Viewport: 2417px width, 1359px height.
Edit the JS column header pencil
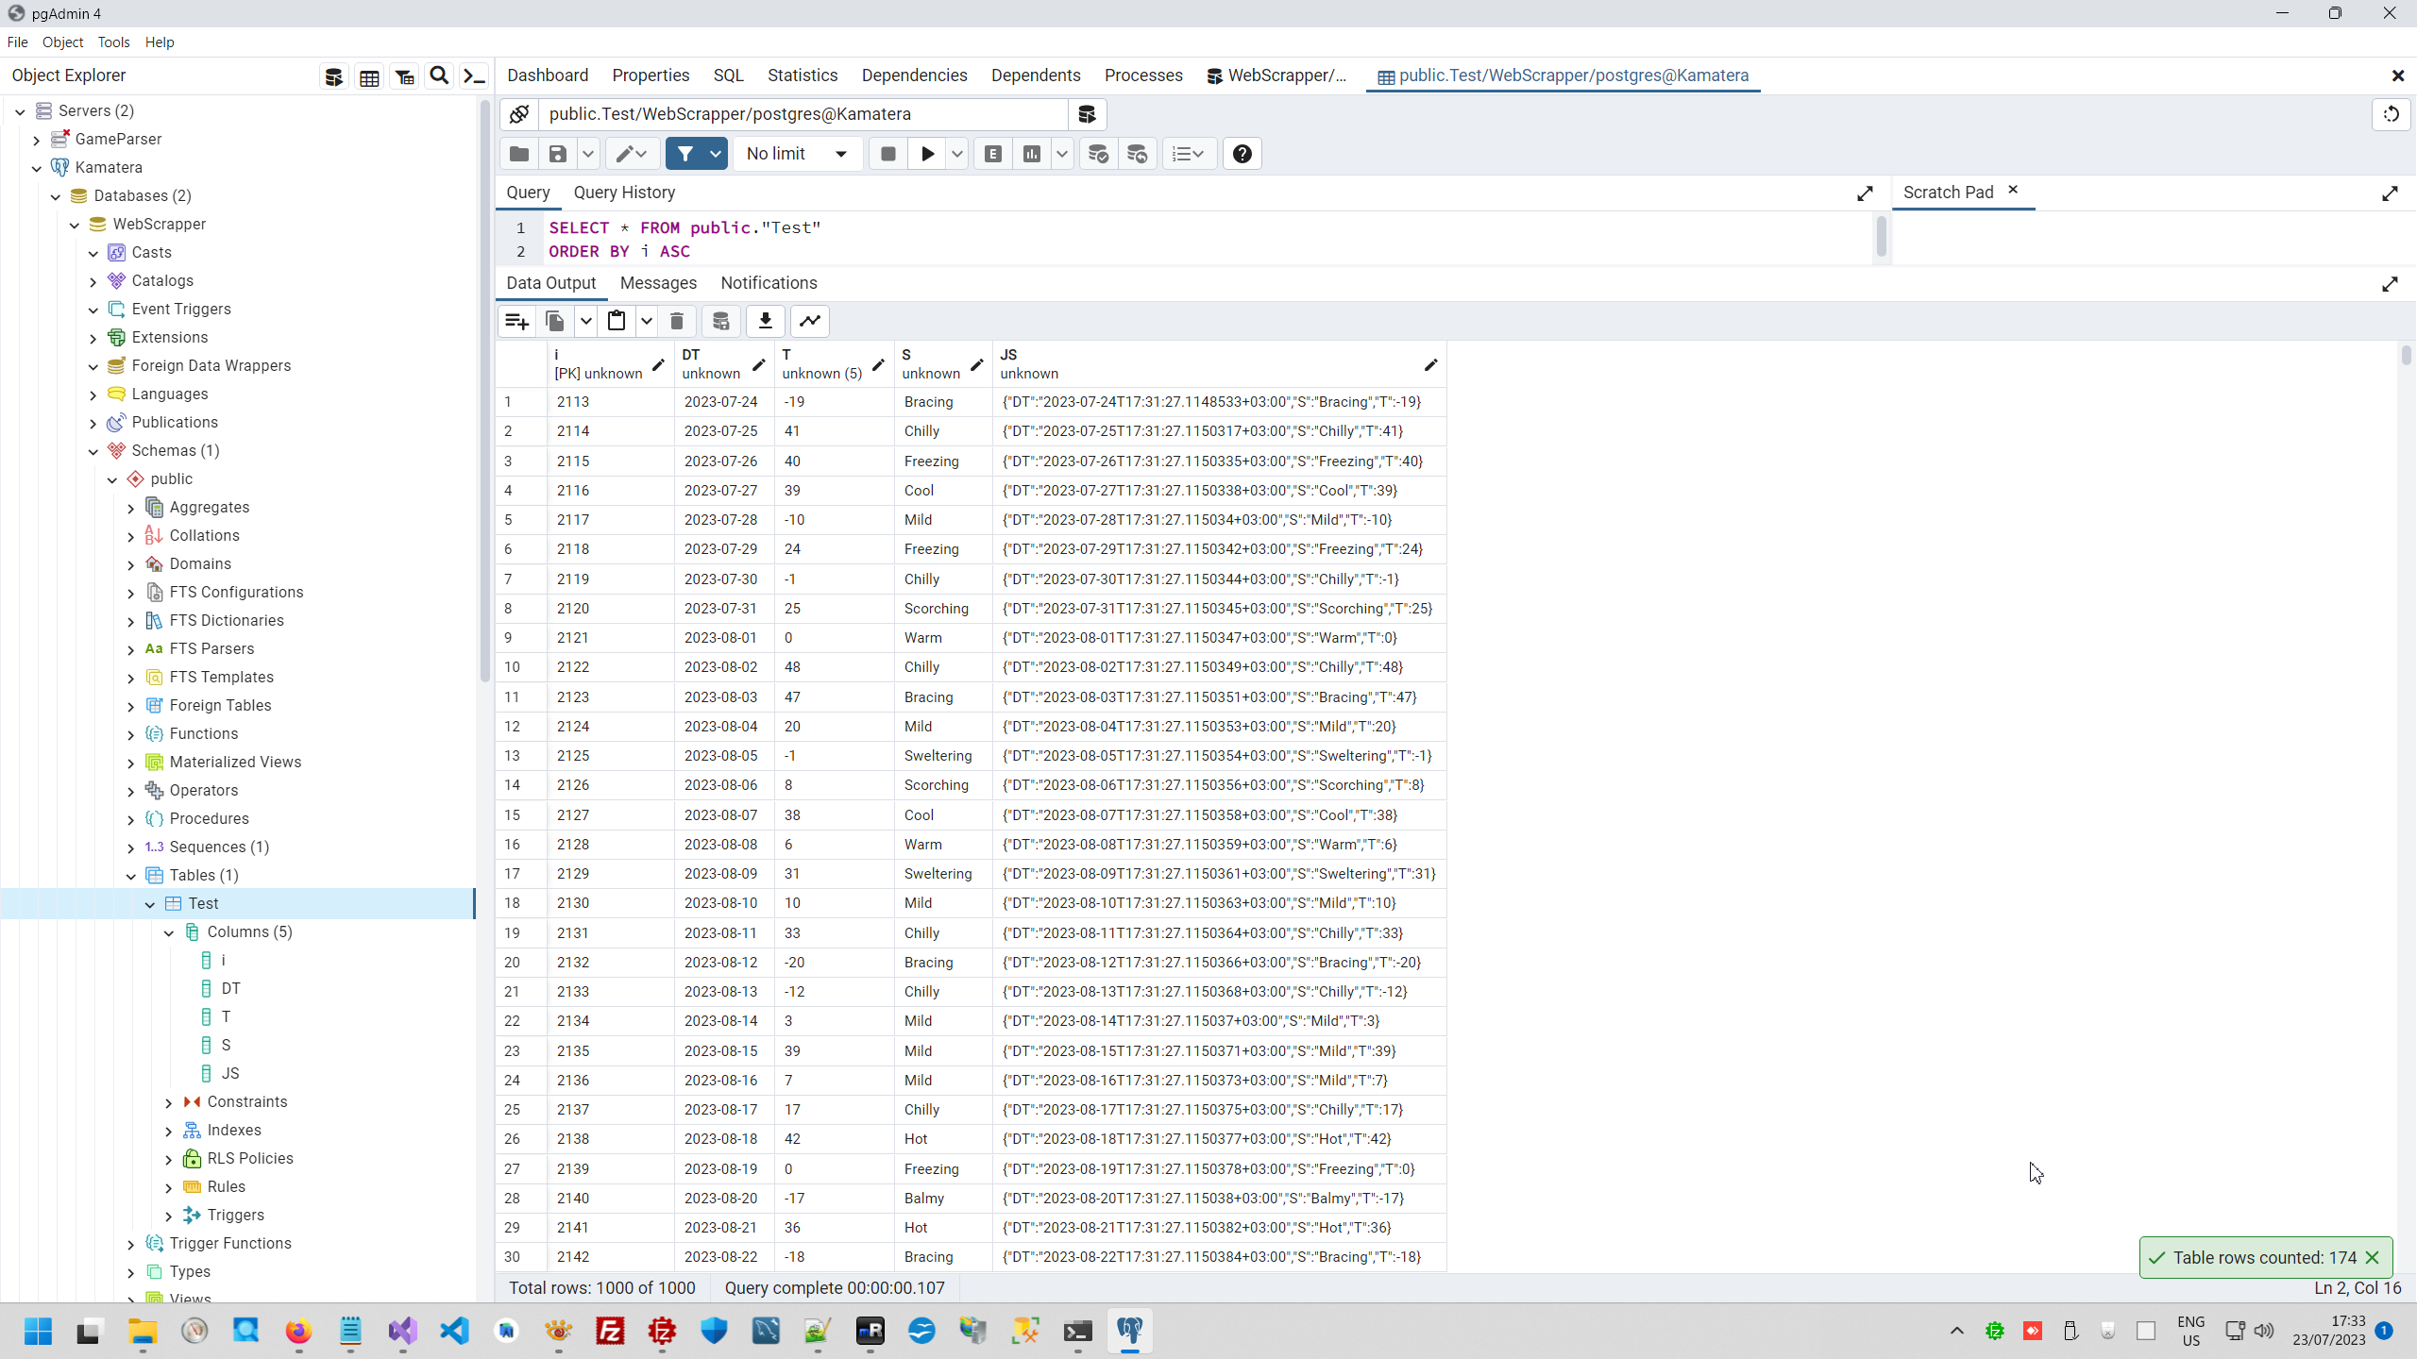click(1430, 365)
